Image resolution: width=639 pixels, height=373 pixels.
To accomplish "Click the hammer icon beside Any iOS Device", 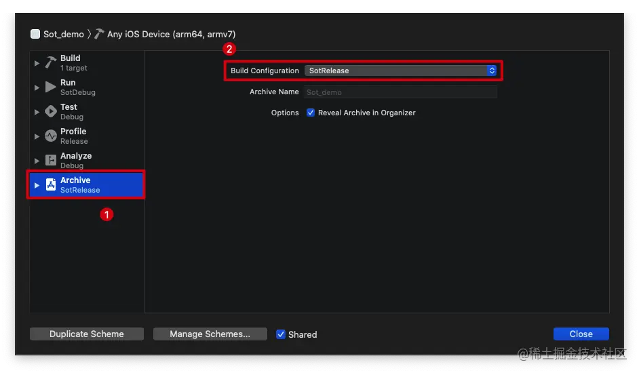I will click(99, 34).
